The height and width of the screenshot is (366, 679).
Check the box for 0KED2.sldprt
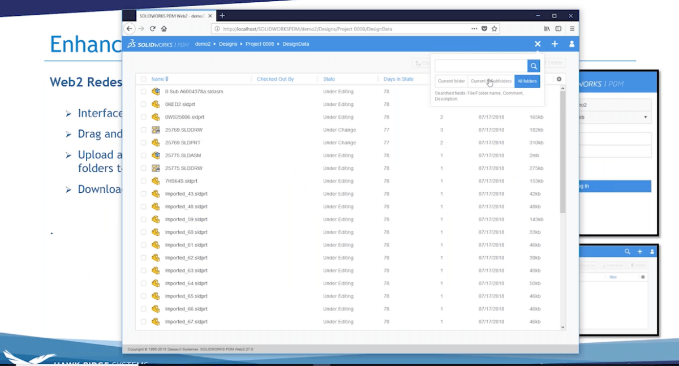point(144,104)
